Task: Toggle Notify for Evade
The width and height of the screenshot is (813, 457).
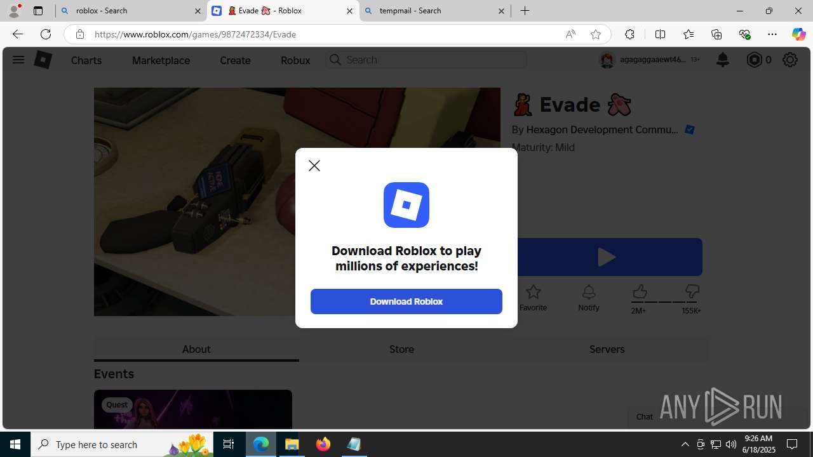Action: [589, 298]
